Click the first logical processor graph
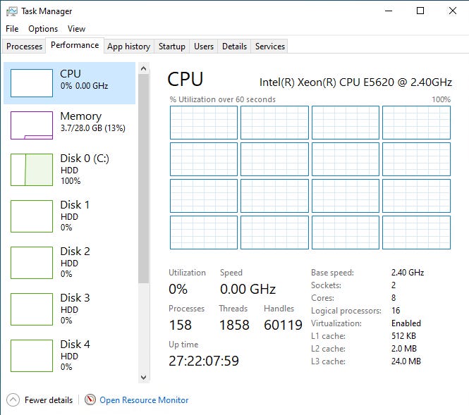This screenshot has width=469, height=415. pyautogui.click(x=204, y=123)
